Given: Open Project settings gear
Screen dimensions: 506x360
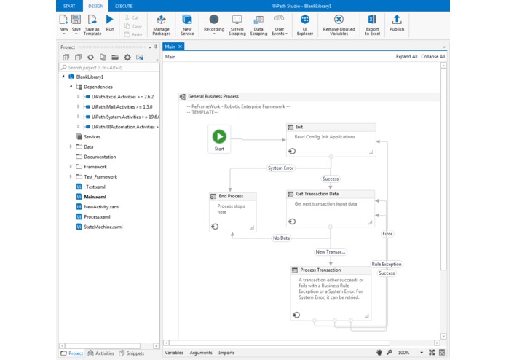Looking at the screenshot, I should point(127,58).
